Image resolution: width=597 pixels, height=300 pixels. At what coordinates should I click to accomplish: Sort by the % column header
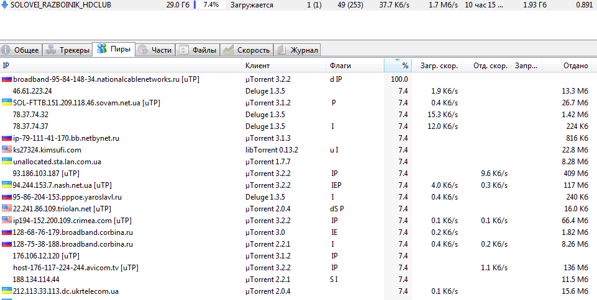pyautogui.click(x=398, y=66)
